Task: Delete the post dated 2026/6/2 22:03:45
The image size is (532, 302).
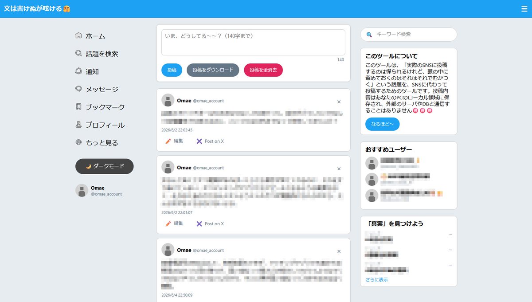Action: pyautogui.click(x=339, y=102)
